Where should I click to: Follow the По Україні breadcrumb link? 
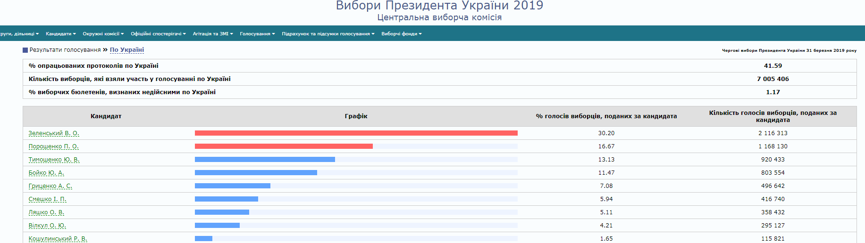coord(127,50)
